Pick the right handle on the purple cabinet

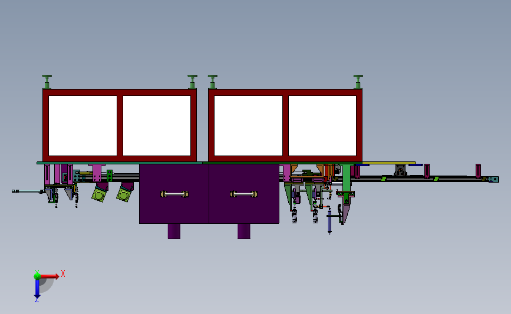pos(244,194)
